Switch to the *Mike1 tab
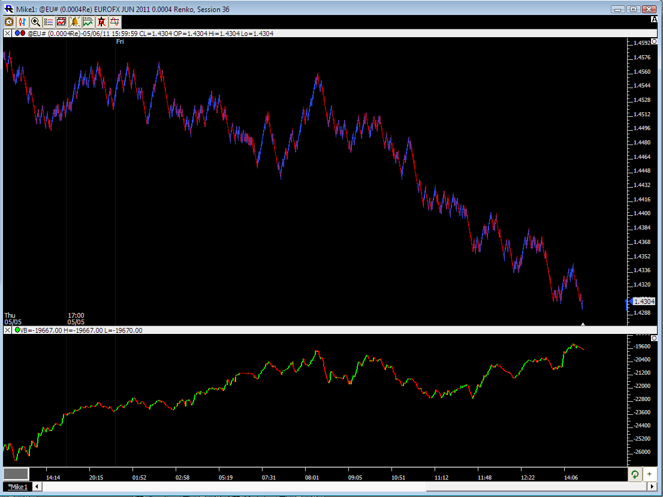This screenshot has width=663, height=497. click(17, 487)
